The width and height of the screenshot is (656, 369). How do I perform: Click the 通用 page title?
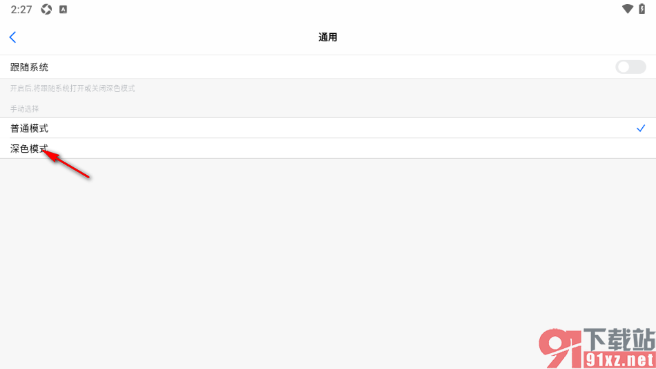coord(327,37)
